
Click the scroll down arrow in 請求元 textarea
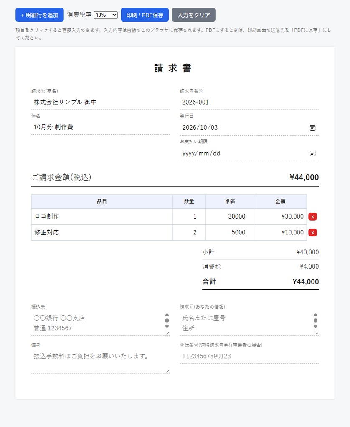pos(316,327)
